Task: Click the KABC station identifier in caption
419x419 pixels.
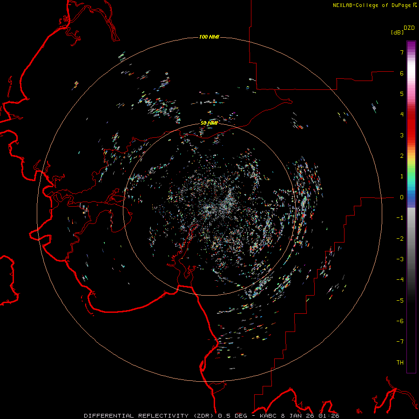Action: click(x=269, y=416)
